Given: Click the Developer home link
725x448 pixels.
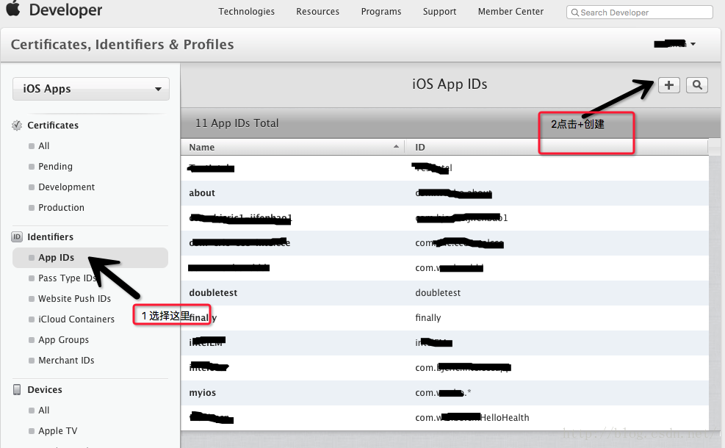Looking at the screenshot, I should click(x=65, y=10).
